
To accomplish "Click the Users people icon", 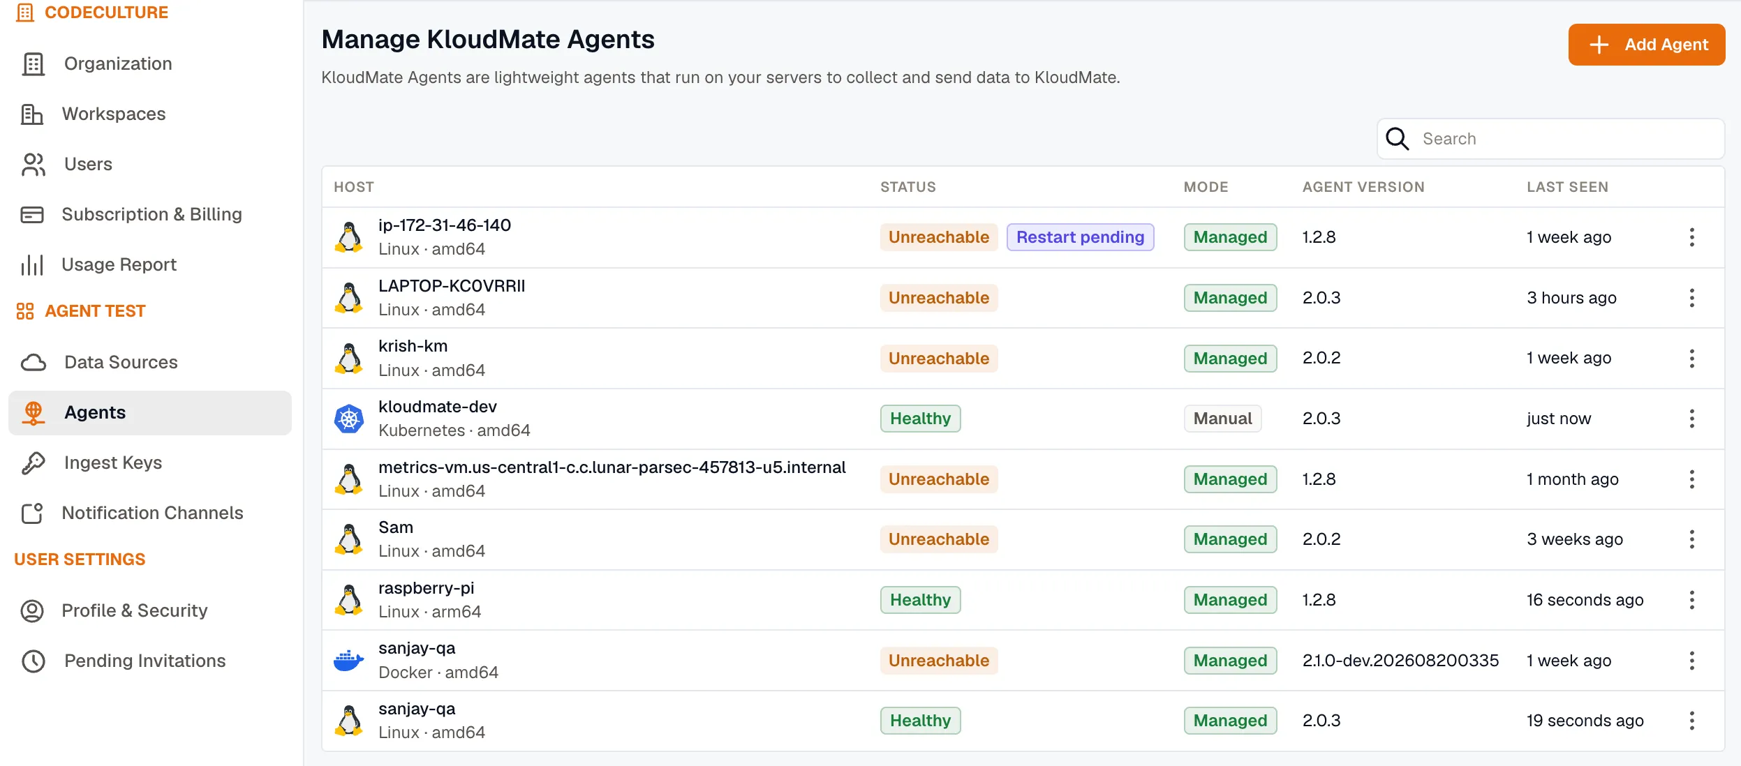I will click(x=33, y=165).
